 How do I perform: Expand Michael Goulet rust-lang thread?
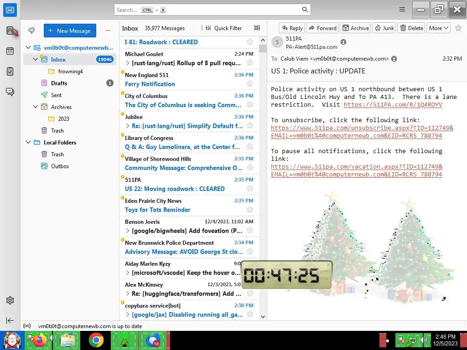128,63
